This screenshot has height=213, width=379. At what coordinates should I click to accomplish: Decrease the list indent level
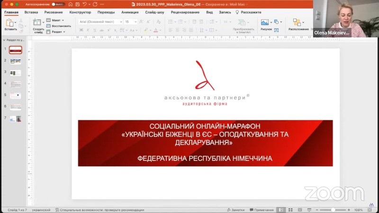[194, 22]
